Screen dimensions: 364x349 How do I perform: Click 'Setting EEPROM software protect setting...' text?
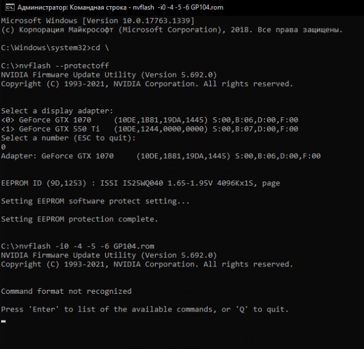click(95, 201)
